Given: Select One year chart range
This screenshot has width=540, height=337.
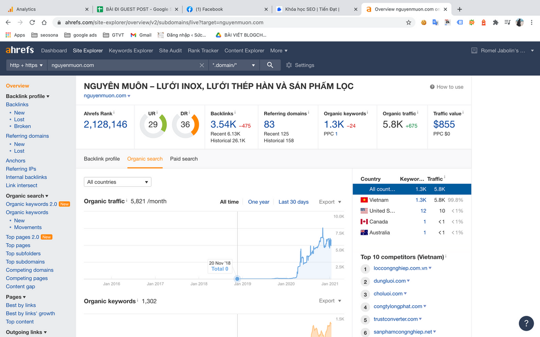Looking at the screenshot, I should tap(258, 202).
